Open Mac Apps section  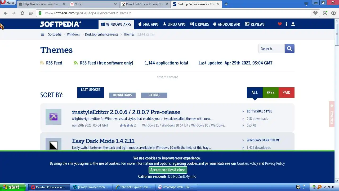click(x=148, y=24)
